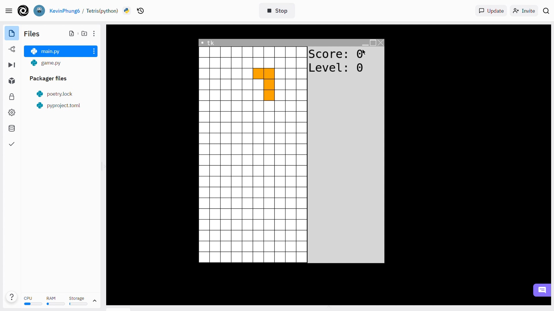Screen dimensions: 554x311
Task: Stop the running Tetris program
Action: click(277, 11)
